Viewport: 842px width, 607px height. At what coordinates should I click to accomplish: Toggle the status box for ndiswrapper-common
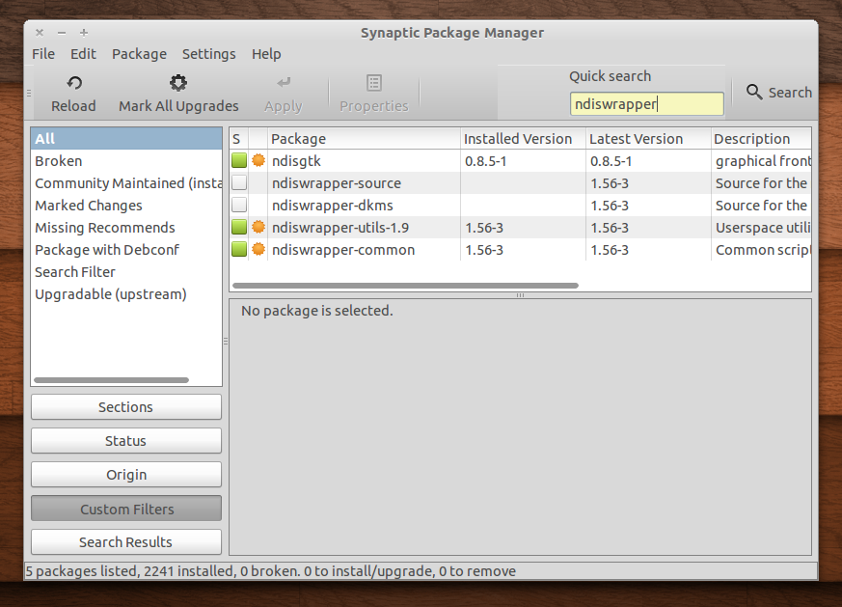coord(239,249)
